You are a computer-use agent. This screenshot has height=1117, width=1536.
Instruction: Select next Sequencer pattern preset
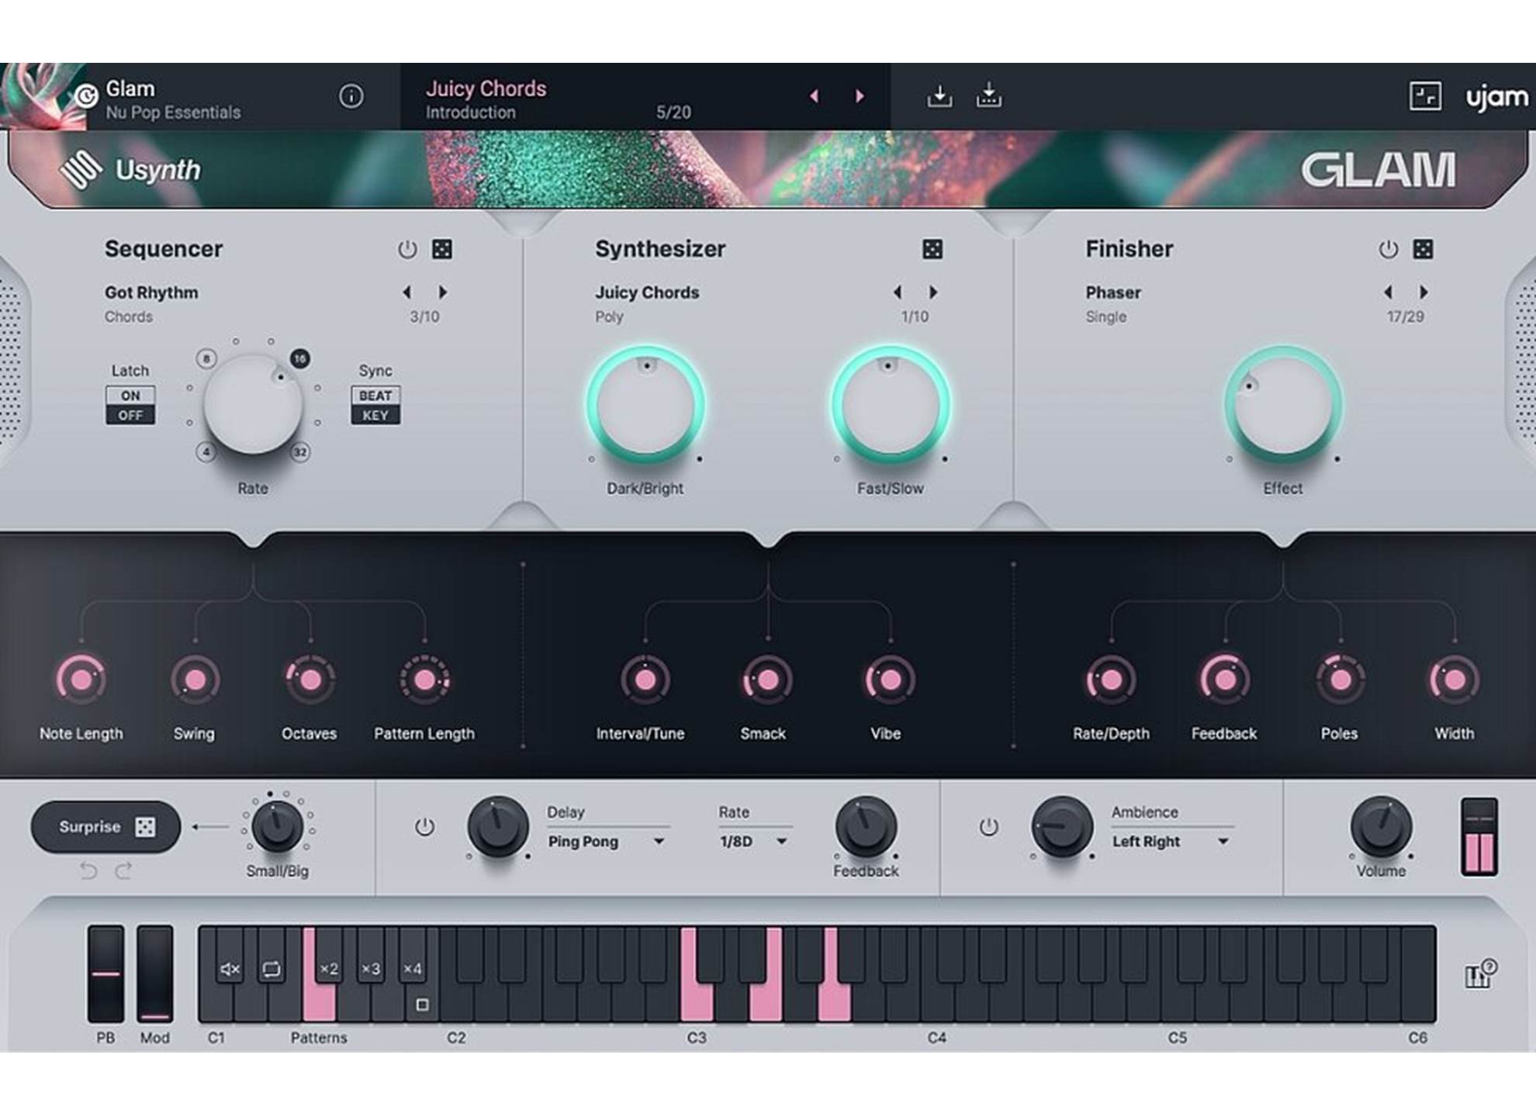443,292
